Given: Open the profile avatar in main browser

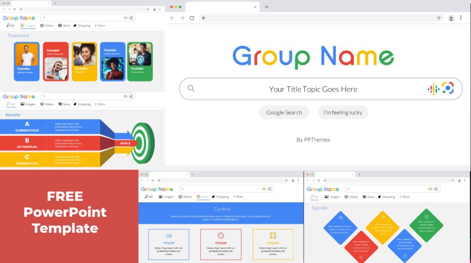Looking at the screenshot, I should tap(451, 18).
